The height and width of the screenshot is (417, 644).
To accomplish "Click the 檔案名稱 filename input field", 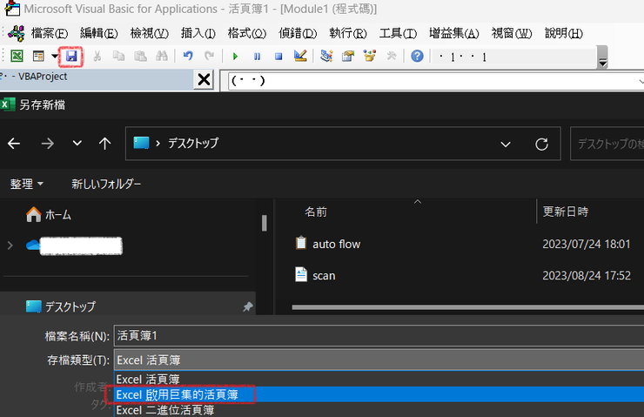I will click(x=379, y=336).
